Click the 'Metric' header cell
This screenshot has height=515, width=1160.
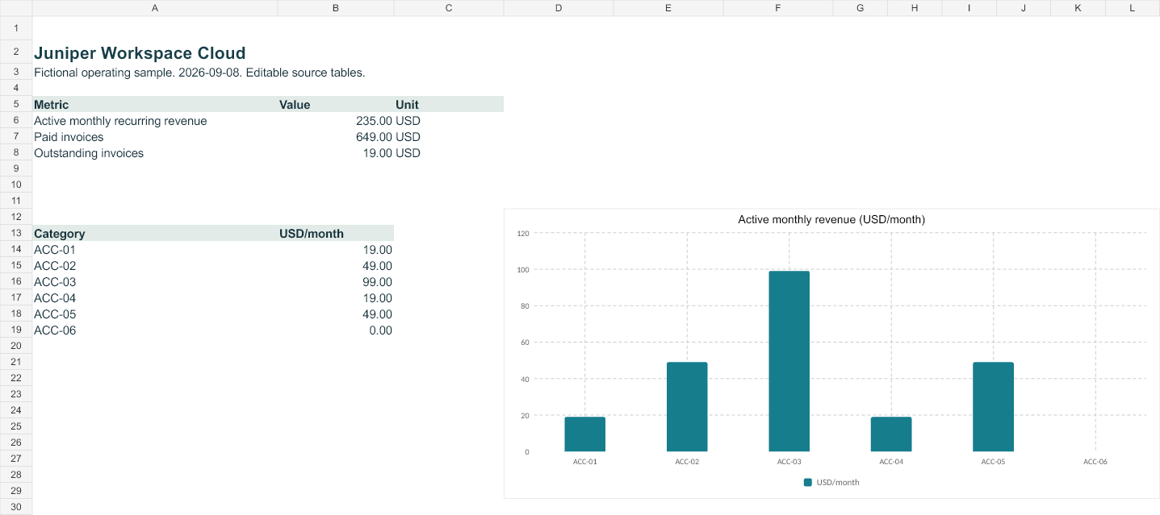pos(155,104)
